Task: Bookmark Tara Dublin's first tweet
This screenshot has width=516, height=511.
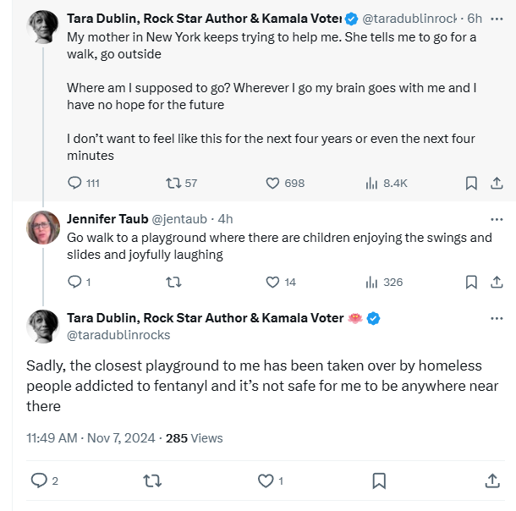Action: [x=472, y=183]
